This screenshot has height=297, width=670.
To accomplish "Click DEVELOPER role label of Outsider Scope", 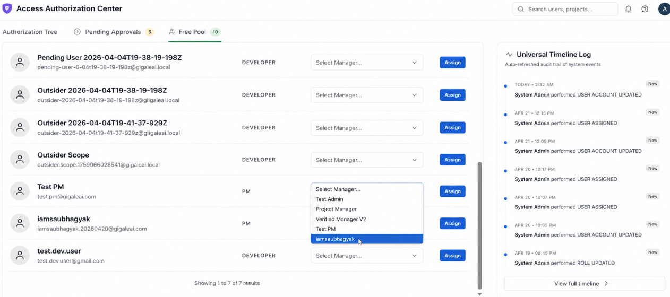I will pos(259,160).
